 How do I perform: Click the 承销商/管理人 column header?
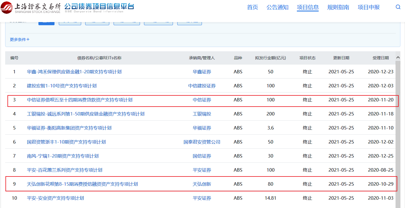pos(202,58)
